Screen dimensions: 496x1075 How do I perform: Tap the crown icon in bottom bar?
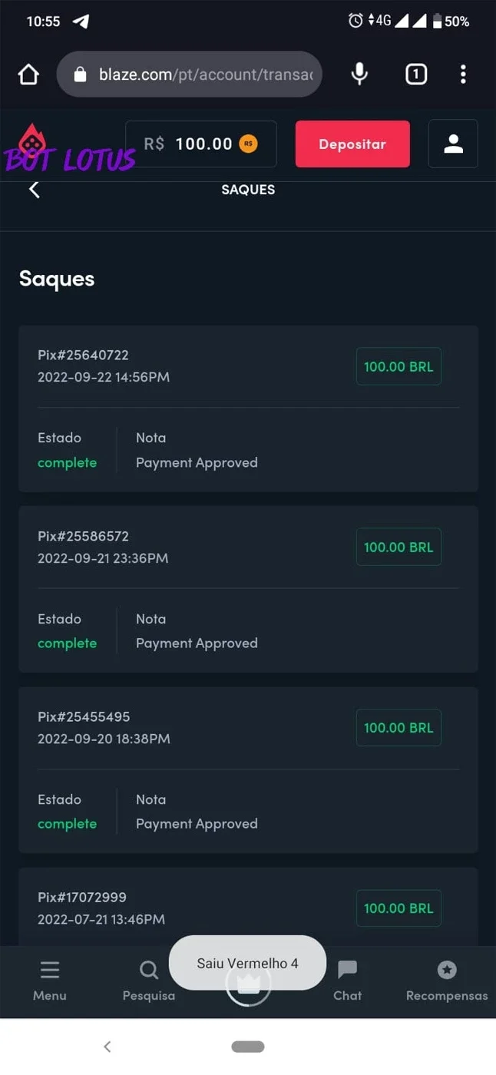[248, 984]
